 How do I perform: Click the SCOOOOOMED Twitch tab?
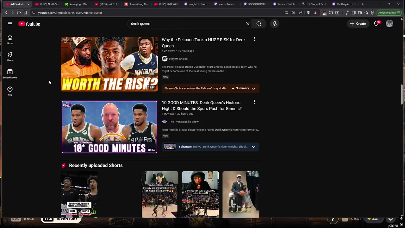click(x=256, y=4)
